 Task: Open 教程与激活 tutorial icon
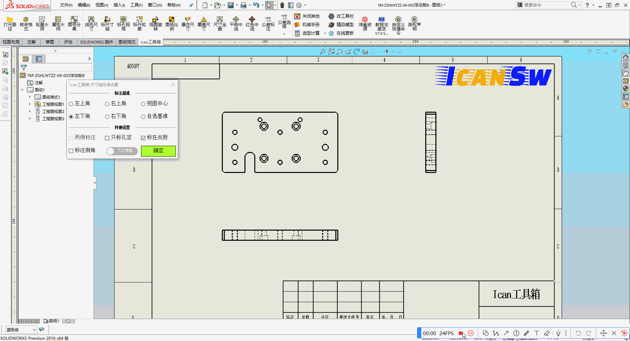click(x=381, y=20)
